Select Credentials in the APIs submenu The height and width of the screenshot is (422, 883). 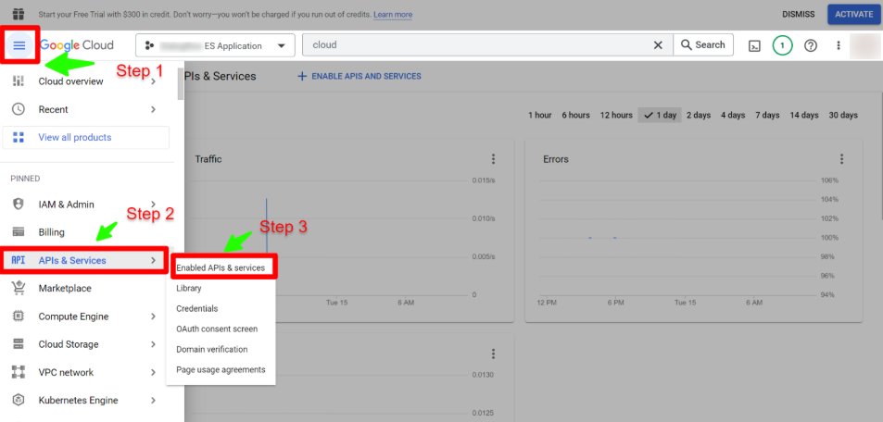coord(197,308)
